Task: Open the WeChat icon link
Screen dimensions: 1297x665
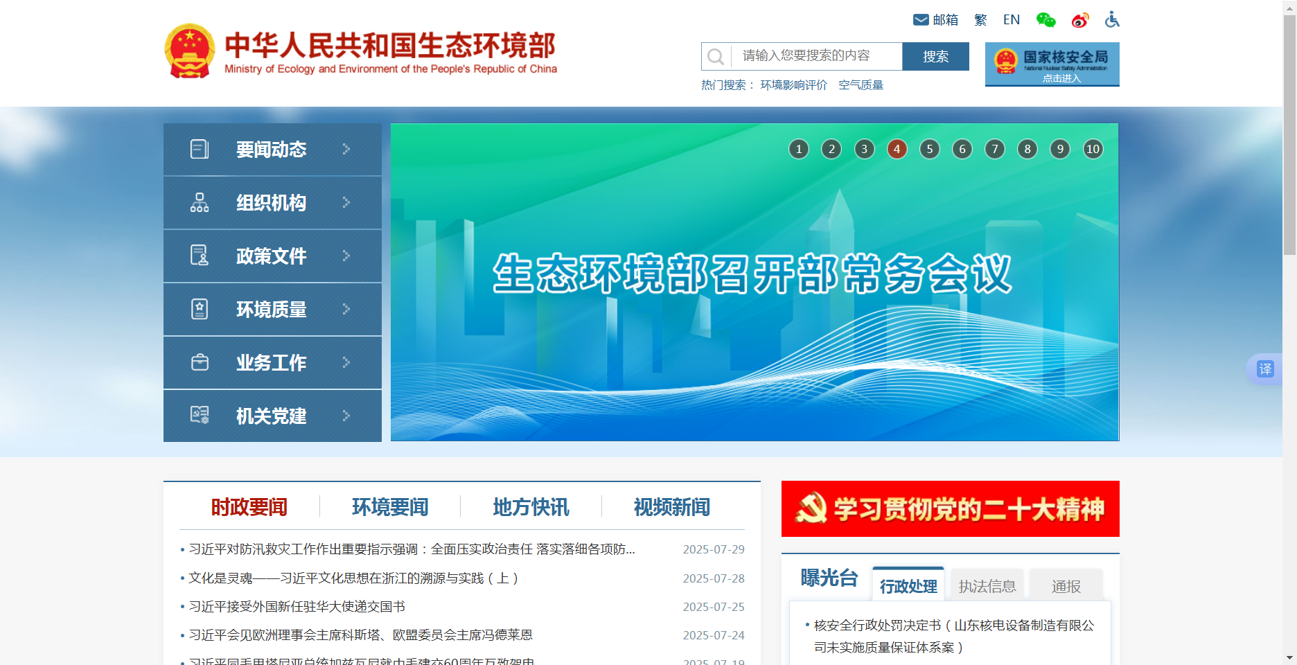Action: click(1045, 20)
